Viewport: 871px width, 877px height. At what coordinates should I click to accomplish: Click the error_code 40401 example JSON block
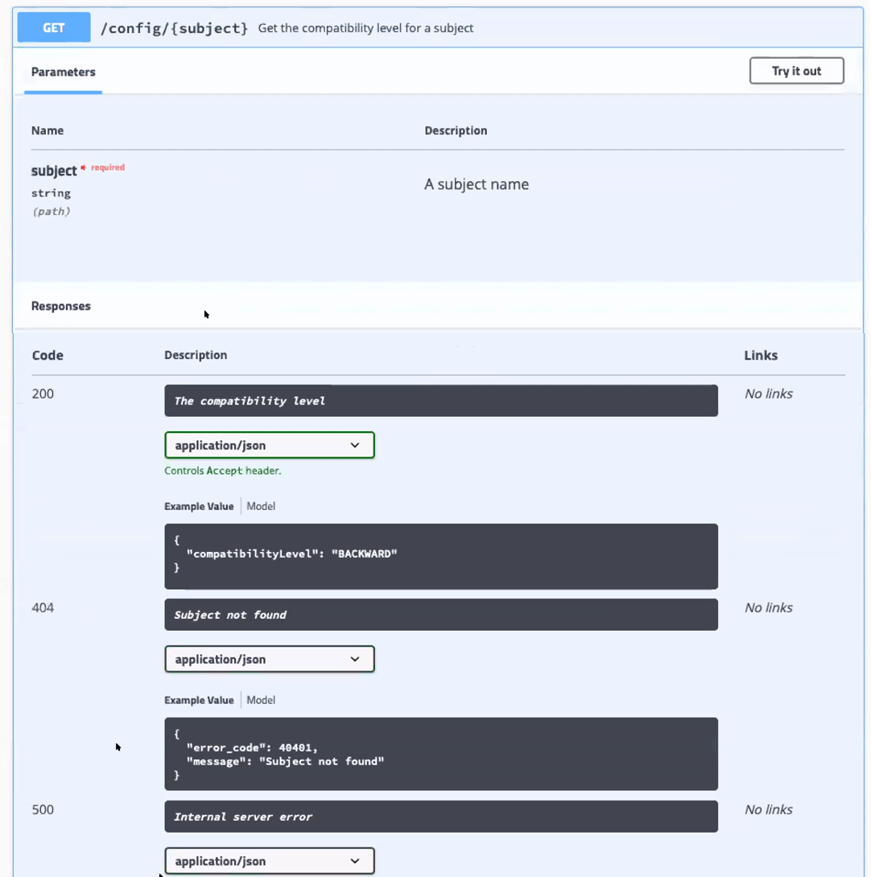click(x=440, y=753)
